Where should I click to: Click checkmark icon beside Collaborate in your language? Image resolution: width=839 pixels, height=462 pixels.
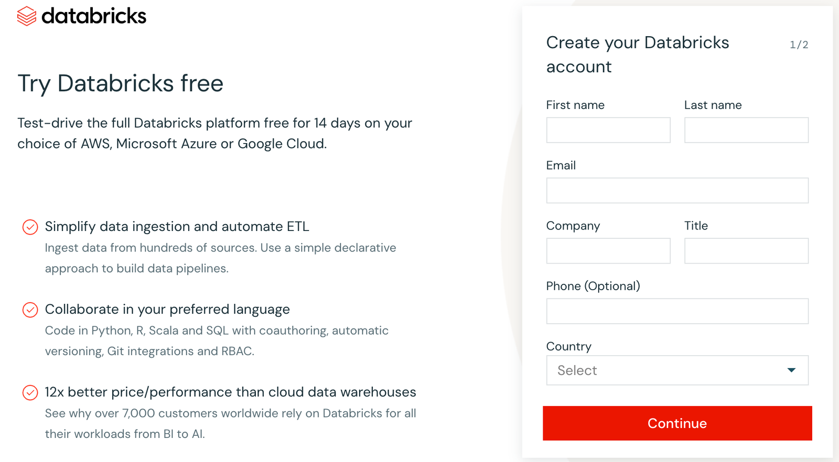[x=30, y=310]
